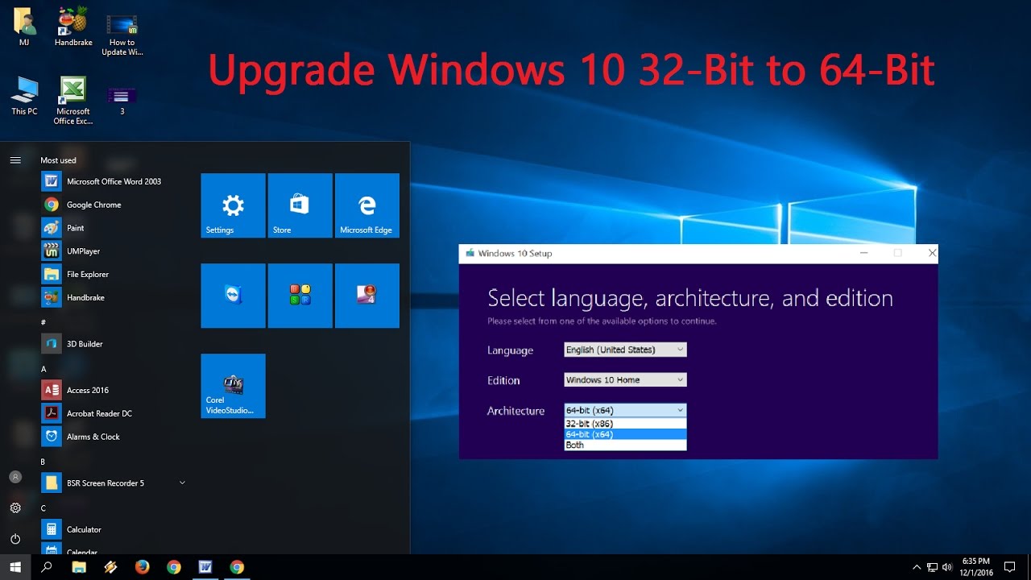The width and height of the screenshot is (1031, 580).
Task: Open the TeamViewer tile
Action: click(233, 296)
